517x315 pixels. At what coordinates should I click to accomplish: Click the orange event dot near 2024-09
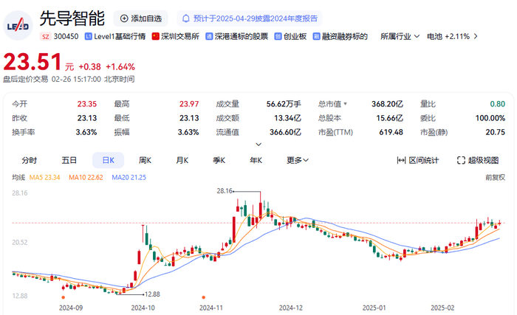coord(64,297)
